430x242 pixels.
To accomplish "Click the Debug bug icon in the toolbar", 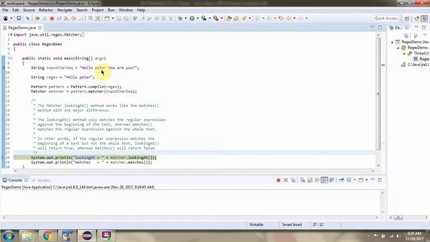I will click(180, 18).
